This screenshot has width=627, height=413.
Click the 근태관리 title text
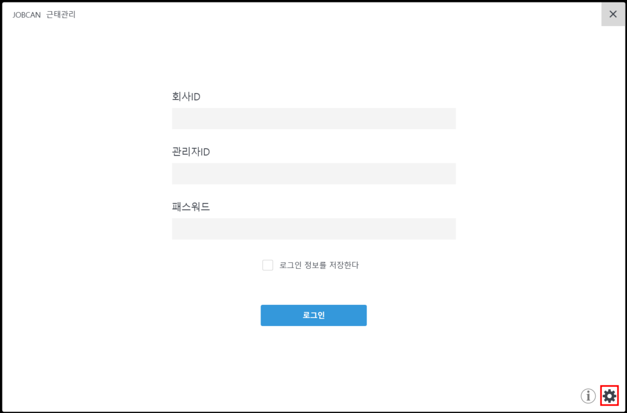point(61,15)
